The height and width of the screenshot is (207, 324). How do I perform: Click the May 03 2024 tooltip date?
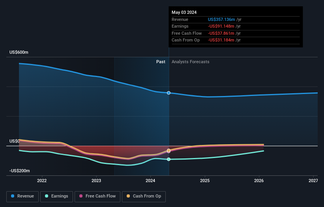pyautogui.click(x=184, y=12)
